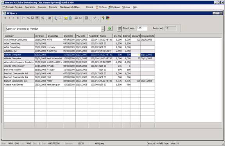Image resolution: width=225 pixels, height=146 pixels.
Task: Click the grid/export icon in the toolbar
Action: [86, 18]
